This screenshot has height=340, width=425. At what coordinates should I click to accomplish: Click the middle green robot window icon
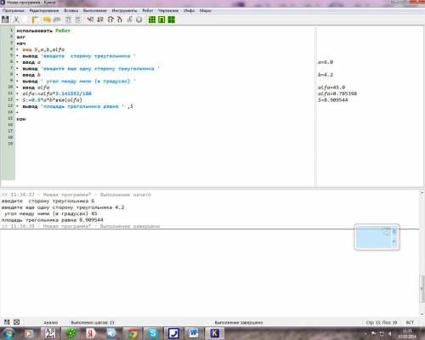pos(161,20)
